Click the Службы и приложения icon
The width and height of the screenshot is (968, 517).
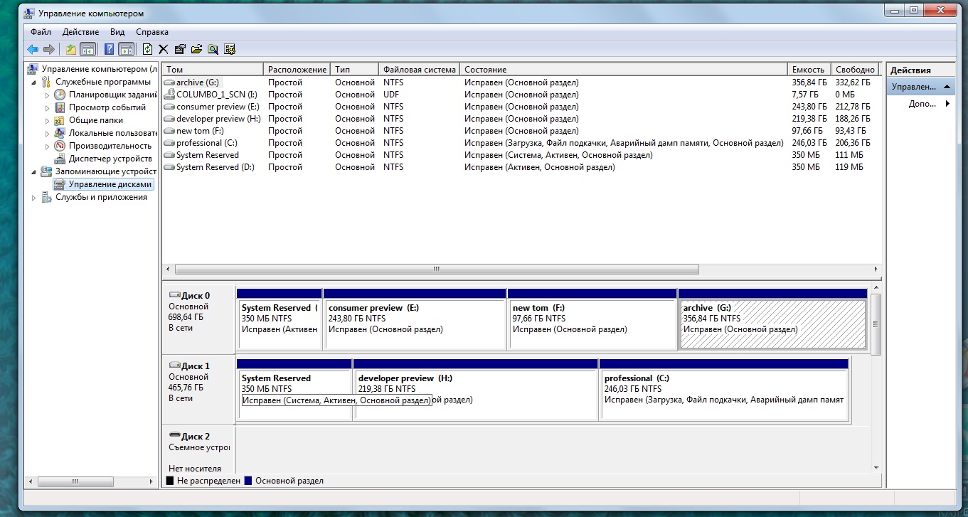(47, 197)
